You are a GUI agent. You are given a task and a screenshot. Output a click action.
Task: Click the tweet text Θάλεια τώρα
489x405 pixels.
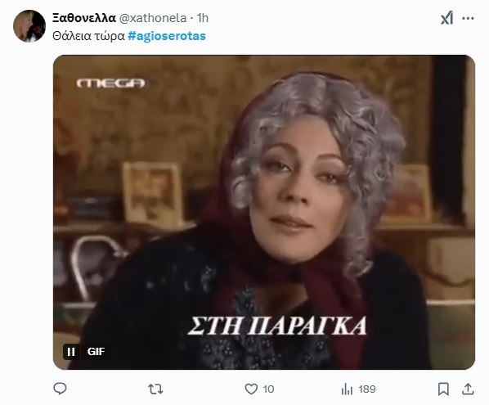pos(88,36)
